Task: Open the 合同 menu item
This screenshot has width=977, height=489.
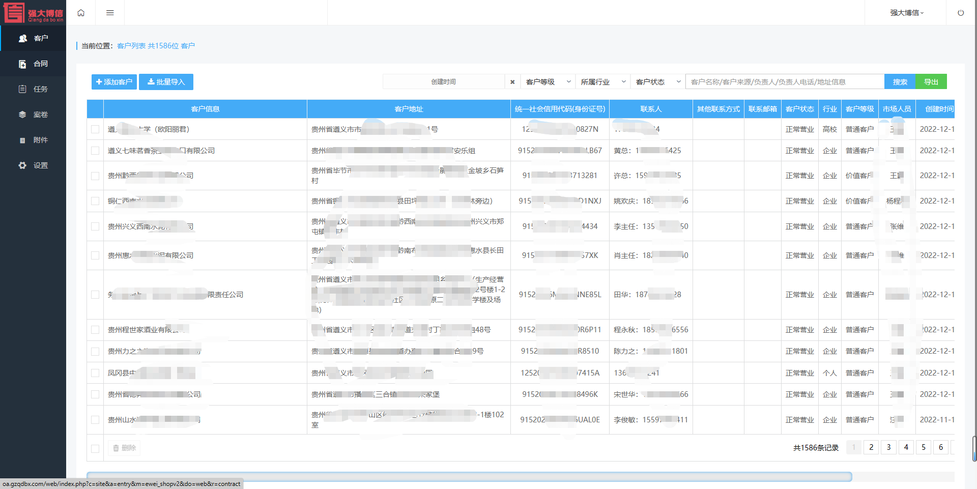Action: tap(33, 64)
